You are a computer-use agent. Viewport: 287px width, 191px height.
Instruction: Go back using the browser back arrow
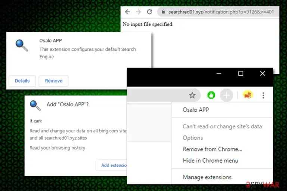[127, 12]
